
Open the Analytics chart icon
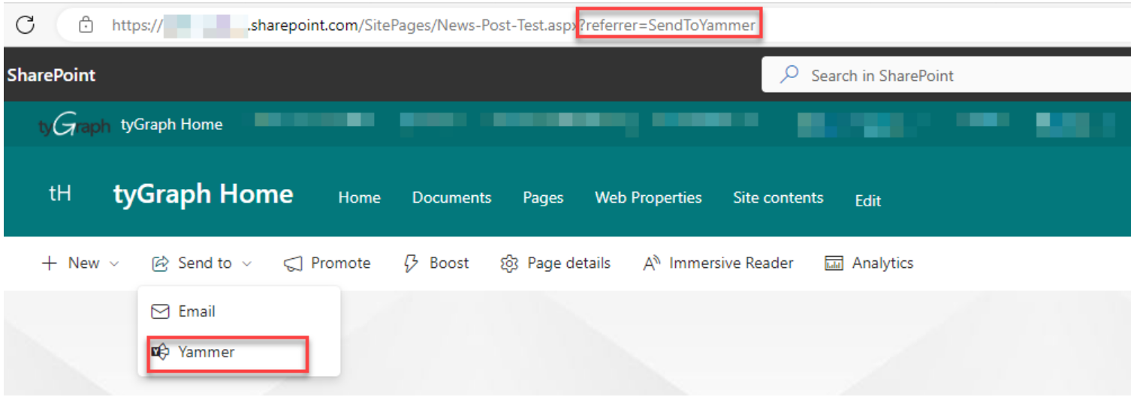834,263
